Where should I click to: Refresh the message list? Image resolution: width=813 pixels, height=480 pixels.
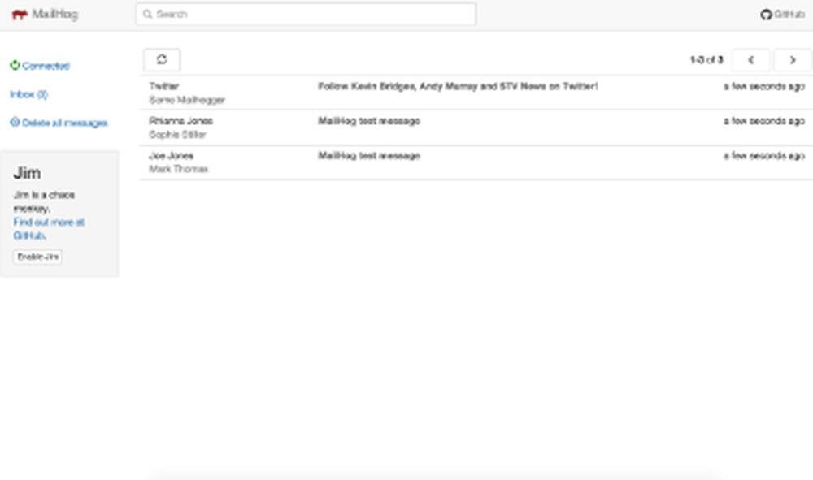coord(162,60)
